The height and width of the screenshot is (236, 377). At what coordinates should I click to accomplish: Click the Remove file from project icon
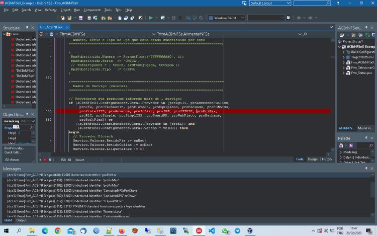(110, 18)
